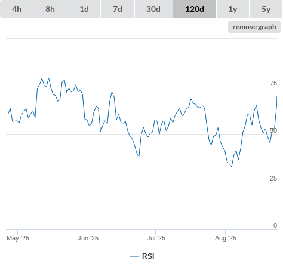
Task: Click the 0 level axis label
Action: tap(275, 225)
